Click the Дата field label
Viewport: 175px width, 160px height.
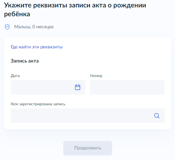click(x=15, y=76)
